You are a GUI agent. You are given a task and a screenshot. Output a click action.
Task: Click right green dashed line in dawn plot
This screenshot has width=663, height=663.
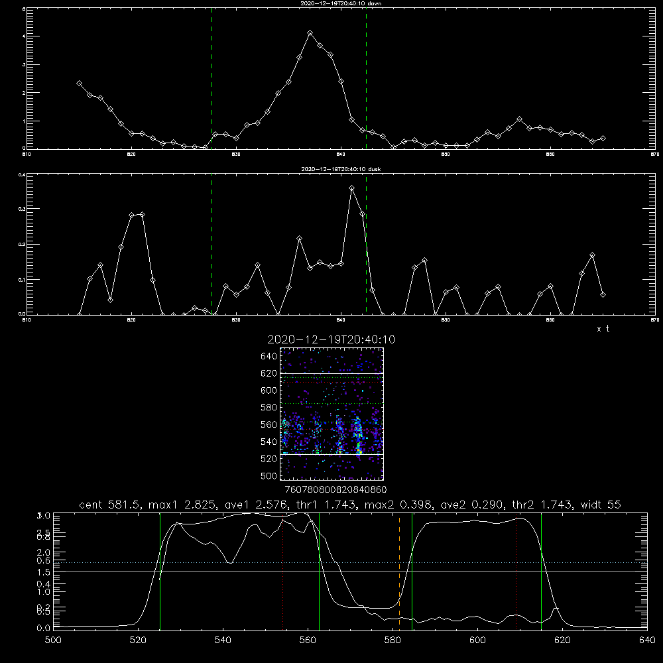coord(366,78)
